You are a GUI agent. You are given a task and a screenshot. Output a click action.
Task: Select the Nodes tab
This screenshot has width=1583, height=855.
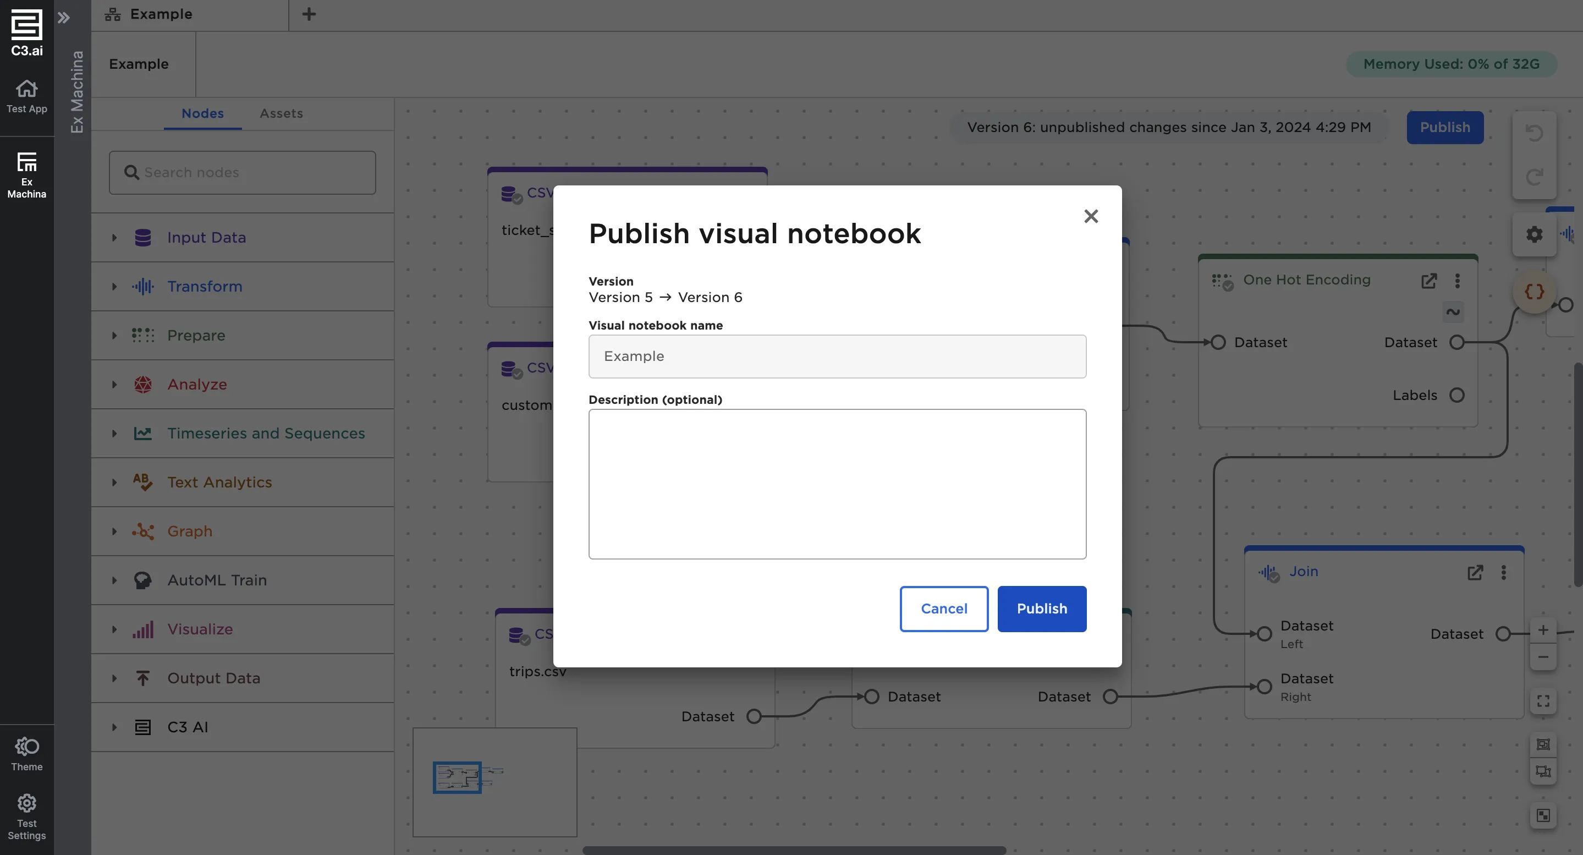click(202, 113)
